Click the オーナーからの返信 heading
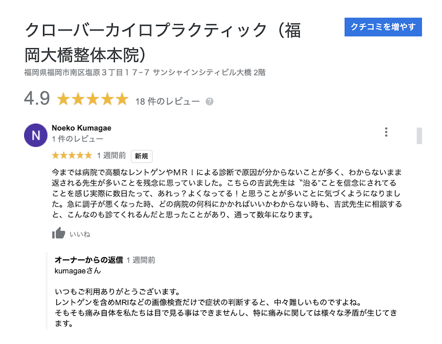This screenshot has height=344, width=442. [x=88, y=260]
